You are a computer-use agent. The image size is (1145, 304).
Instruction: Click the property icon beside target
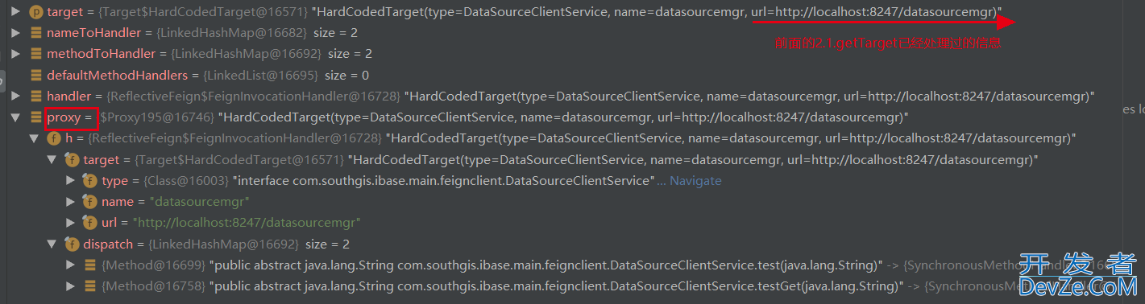click(x=35, y=12)
